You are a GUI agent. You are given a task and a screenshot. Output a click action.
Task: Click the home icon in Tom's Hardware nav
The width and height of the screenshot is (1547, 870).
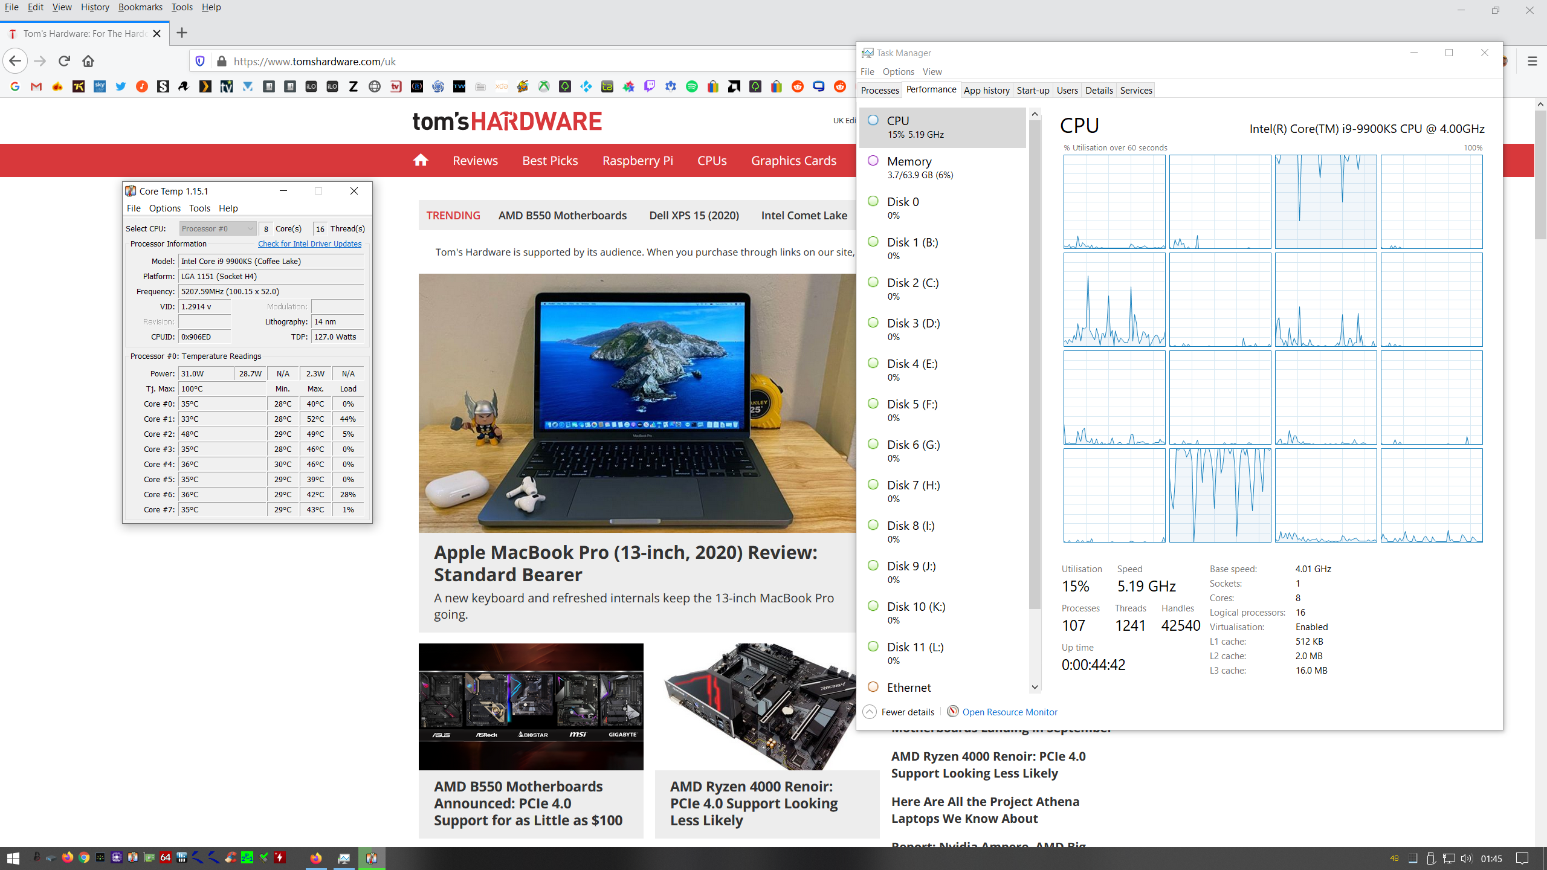[421, 160]
